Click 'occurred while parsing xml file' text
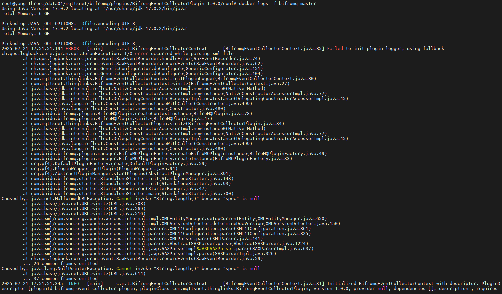This screenshot has width=502, height=294. pos(192,54)
